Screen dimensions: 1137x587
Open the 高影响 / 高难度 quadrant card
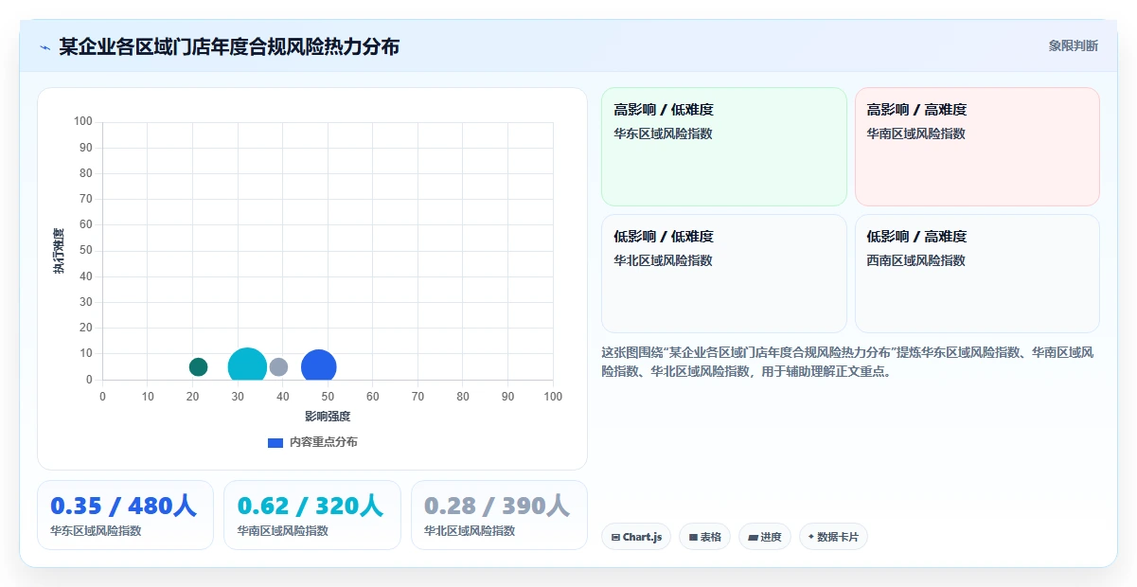[977, 147]
